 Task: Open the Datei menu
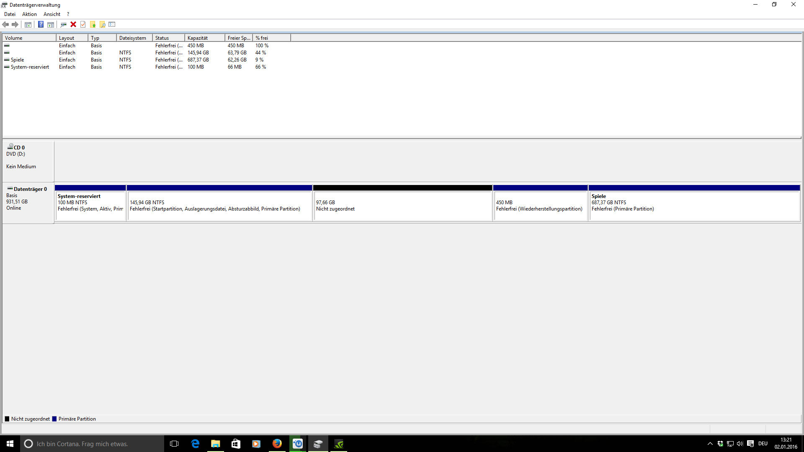coord(10,14)
